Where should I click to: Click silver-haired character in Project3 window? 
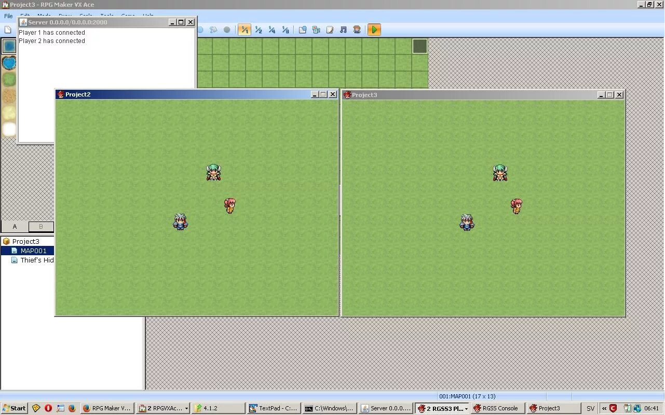tap(467, 223)
